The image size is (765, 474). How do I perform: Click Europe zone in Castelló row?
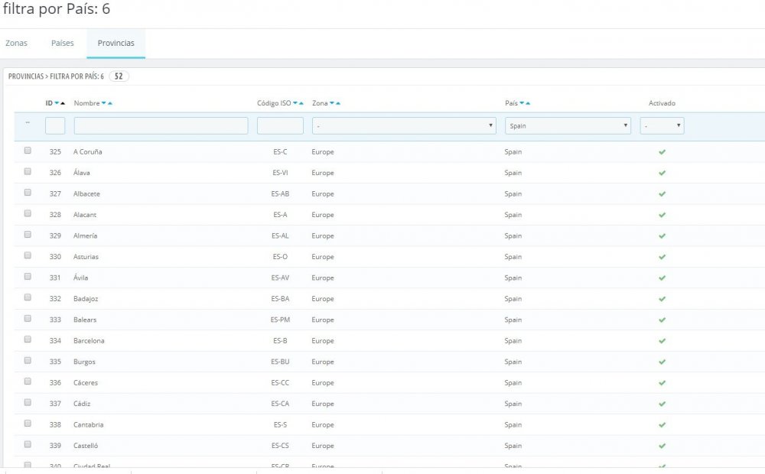[323, 446]
